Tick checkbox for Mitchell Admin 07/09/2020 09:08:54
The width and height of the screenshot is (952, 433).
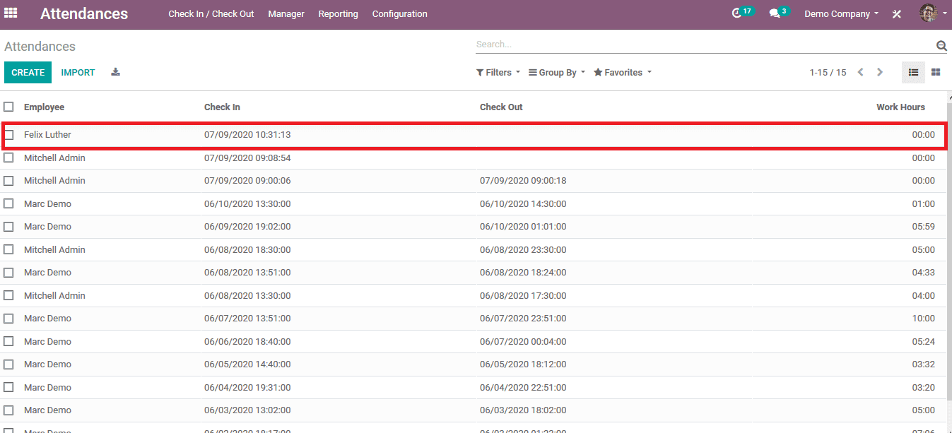8,158
